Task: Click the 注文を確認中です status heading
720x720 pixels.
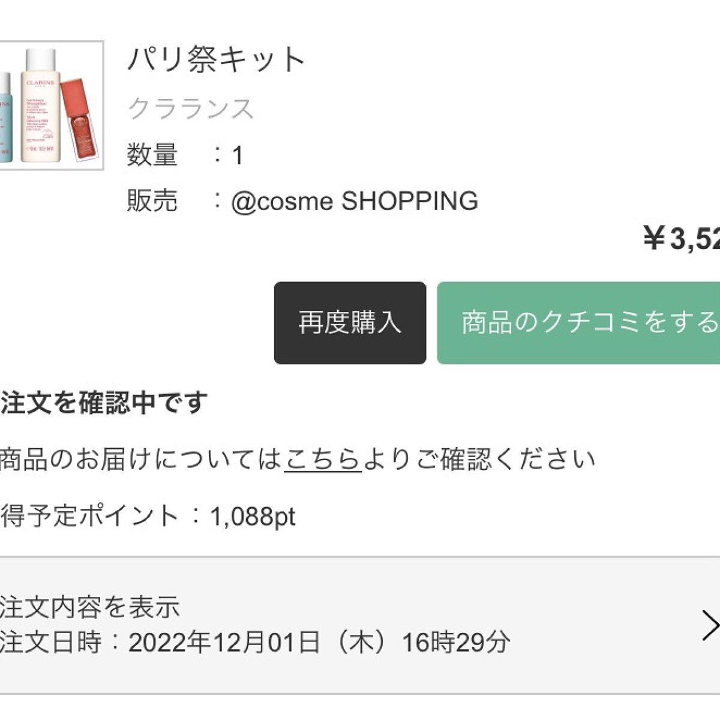Action: click(x=102, y=401)
